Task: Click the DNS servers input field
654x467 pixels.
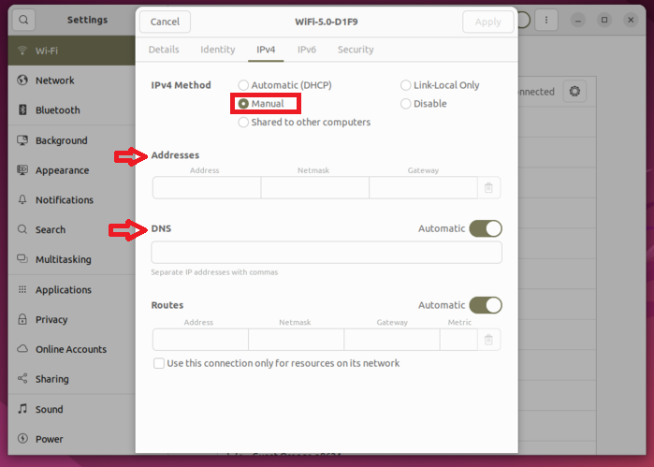Action: click(327, 253)
